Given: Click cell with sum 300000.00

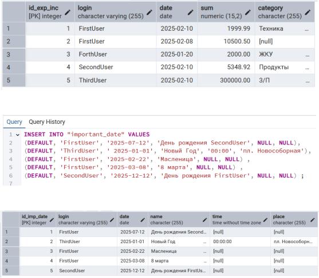Looking at the screenshot, I should (226, 80).
